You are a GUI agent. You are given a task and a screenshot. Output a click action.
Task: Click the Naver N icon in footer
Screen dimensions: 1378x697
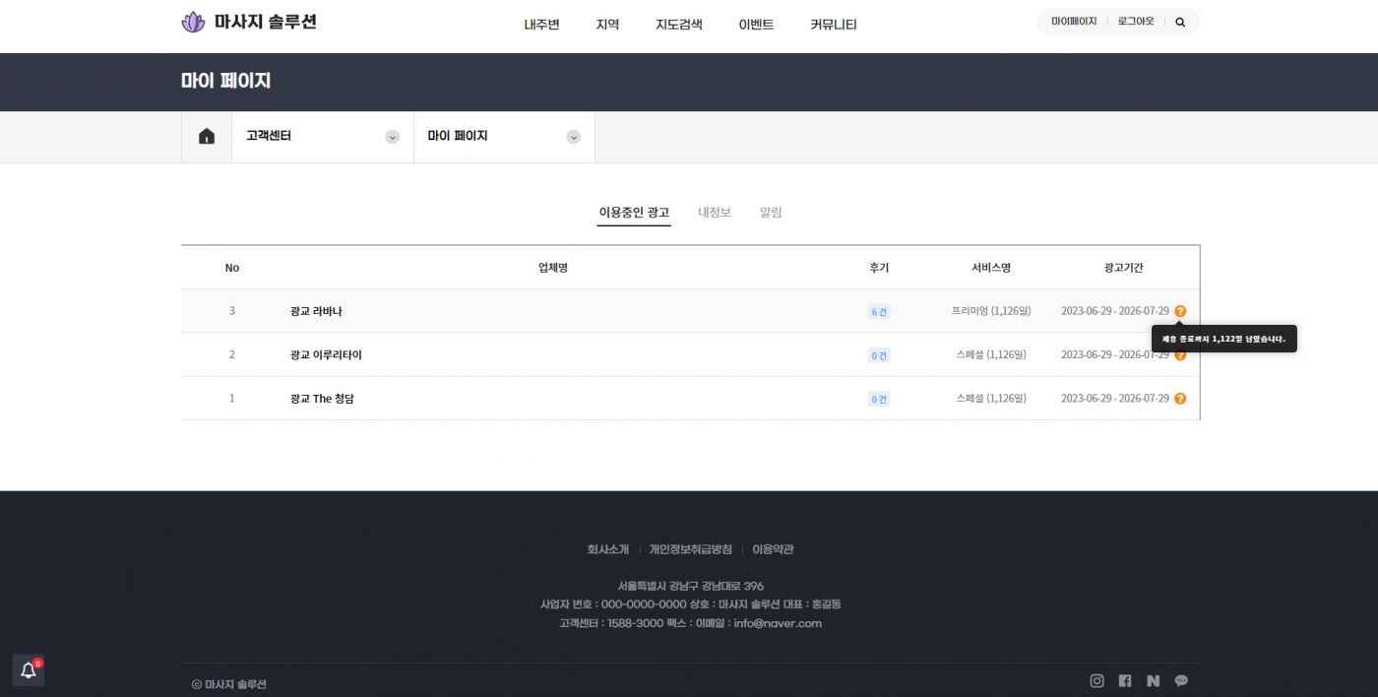point(1153,680)
